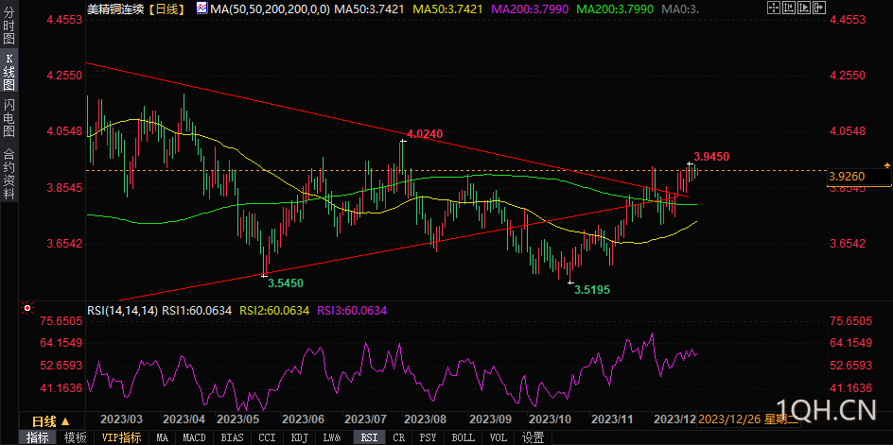Click the 3.5450 low price label

tap(286, 282)
